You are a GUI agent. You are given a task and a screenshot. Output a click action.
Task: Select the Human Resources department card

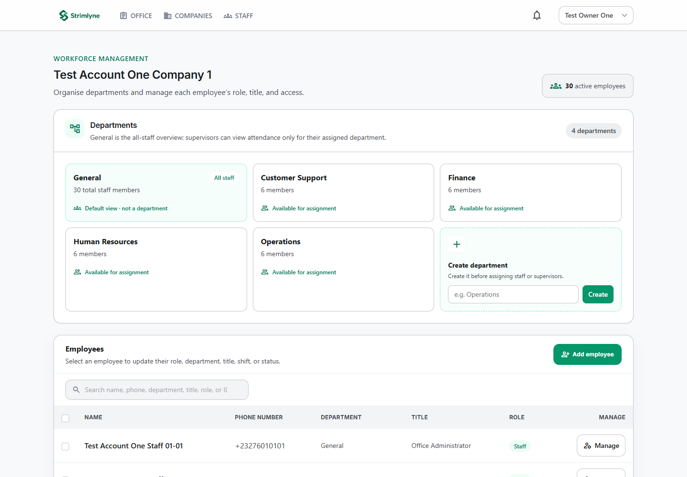pos(156,270)
